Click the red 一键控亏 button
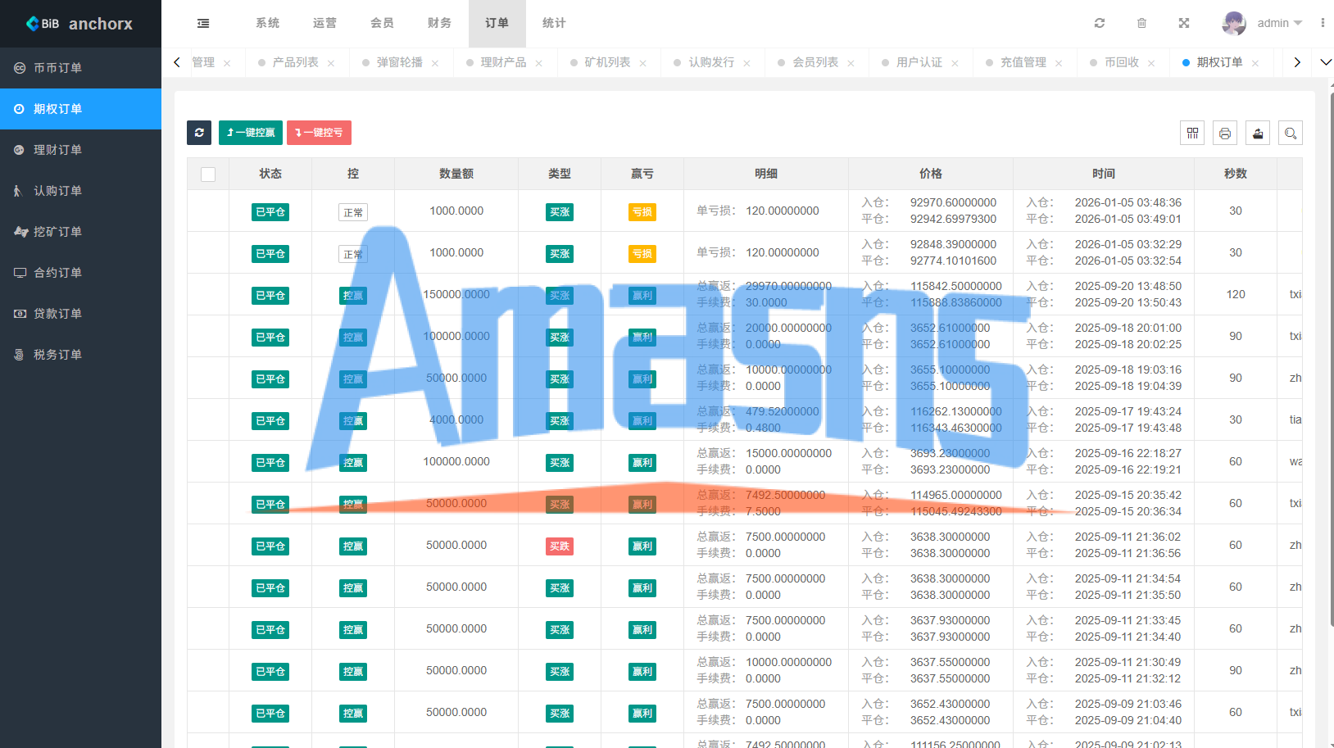The height and width of the screenshot is (748, 1334). (x=319, y=133)
